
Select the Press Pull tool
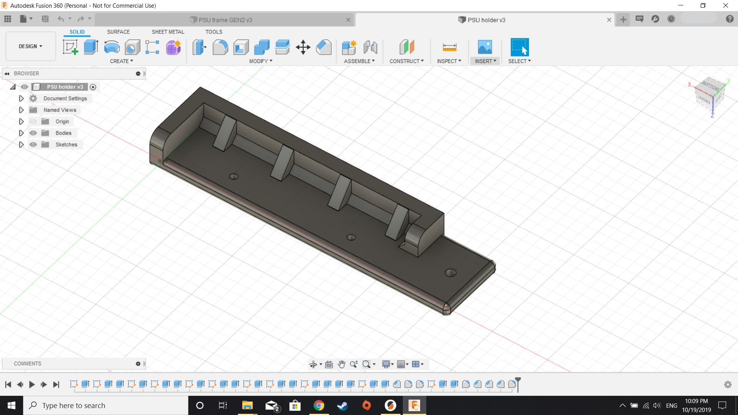(199, 47)
